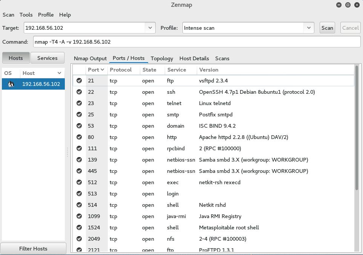
Task: Minimize the Zenmap window
Action: tap(339, 5)
